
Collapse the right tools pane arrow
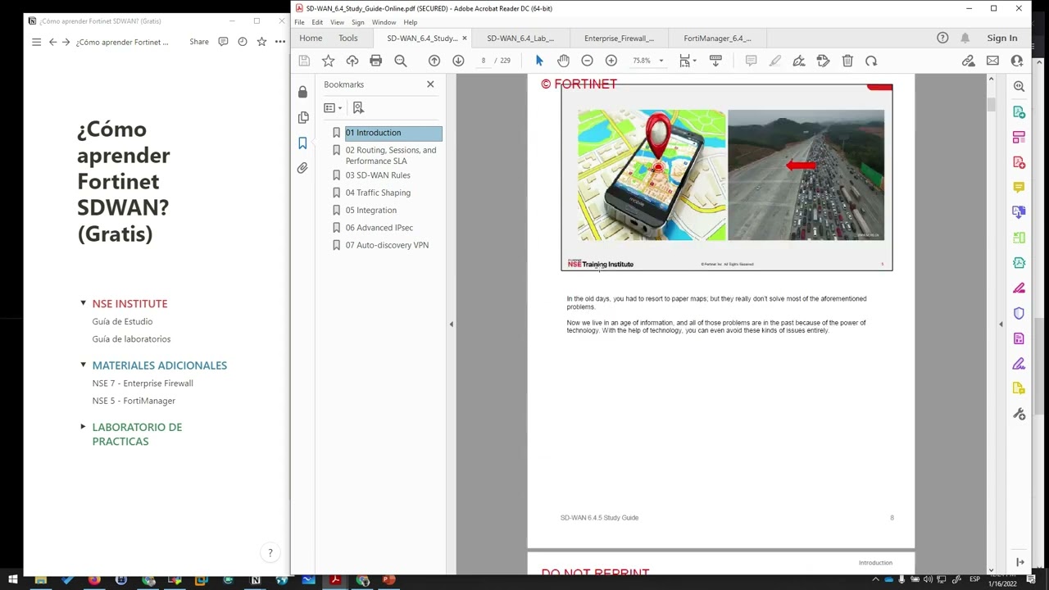(x=1001, y=324)
